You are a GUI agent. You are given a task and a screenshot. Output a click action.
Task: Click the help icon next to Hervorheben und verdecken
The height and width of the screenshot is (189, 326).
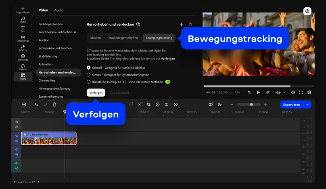click(x=138, y=24)
